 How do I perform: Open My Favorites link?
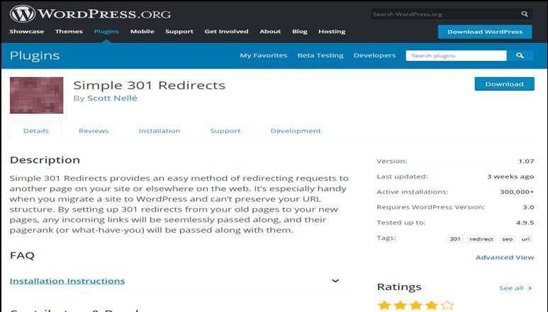[264, 55]
